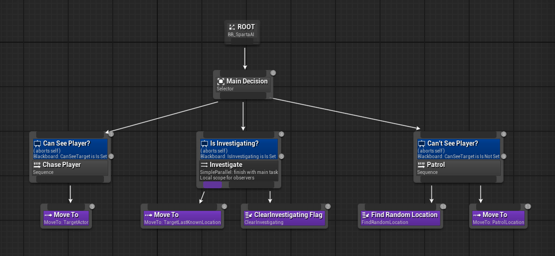Viewport: 555px width, 256px height.
Task: Click the bottom output pin of Main Decision
Action: click(243, 96)
